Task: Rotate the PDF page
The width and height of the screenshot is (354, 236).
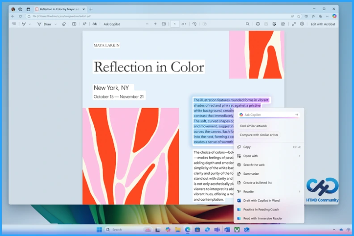Action: coord(194,24)
